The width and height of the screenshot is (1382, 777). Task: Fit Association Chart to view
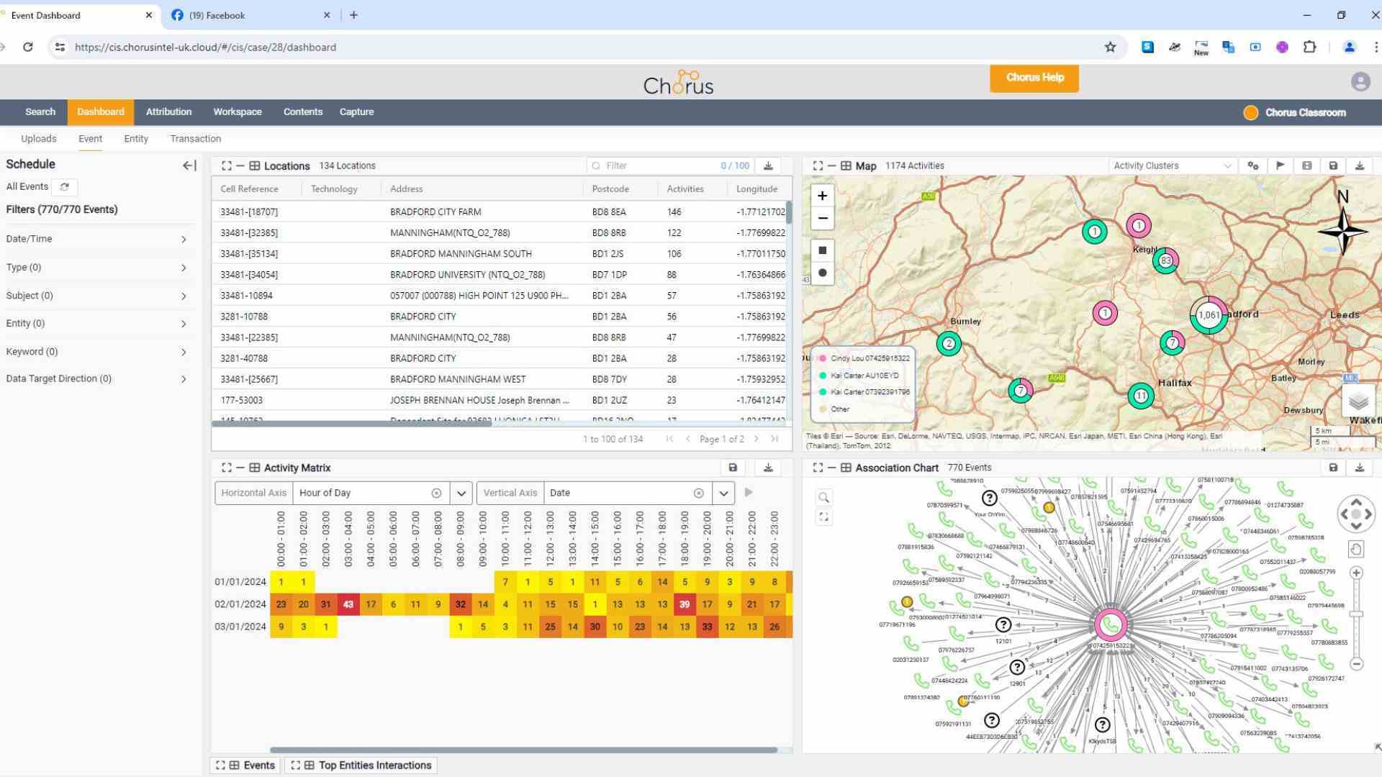[x=824, y=517]
